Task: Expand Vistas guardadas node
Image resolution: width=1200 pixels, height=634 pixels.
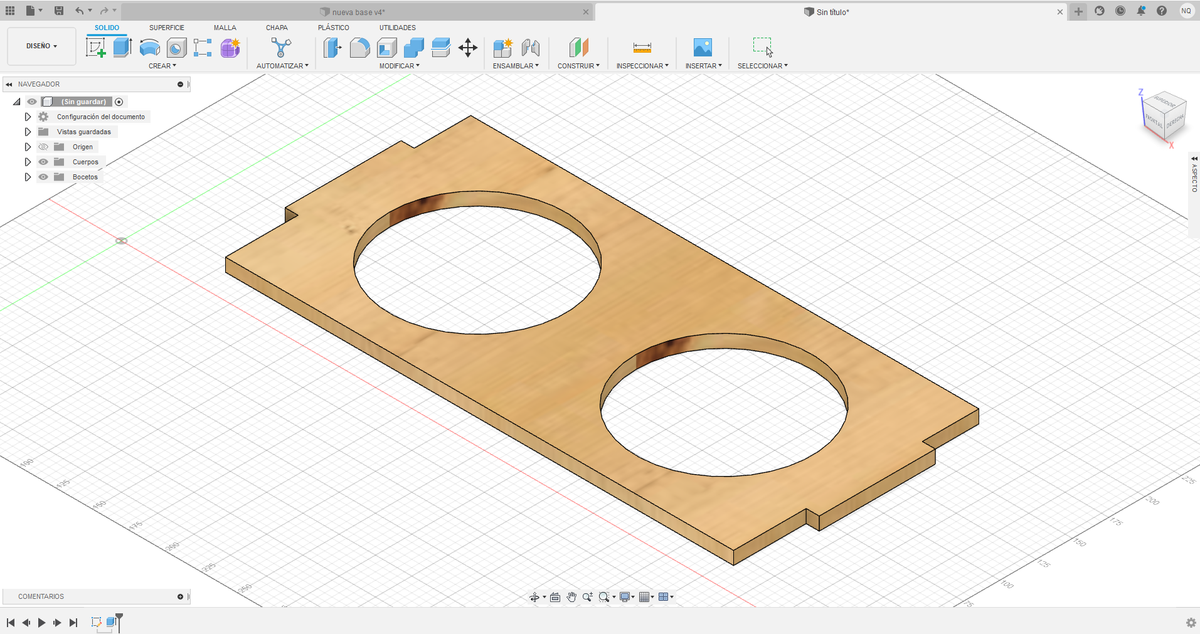Action: pyautogui.click(x=28, y=132)
